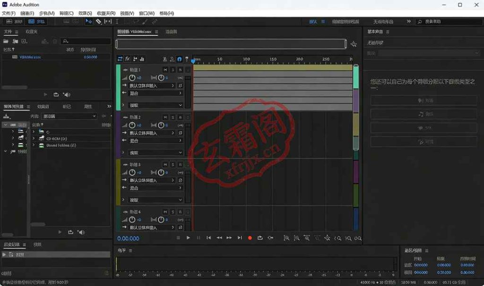Image resolution: width=484 pixels, height=286 pixels.
Task: Show the track EQ controls
Action: click(x=142, y=59)
